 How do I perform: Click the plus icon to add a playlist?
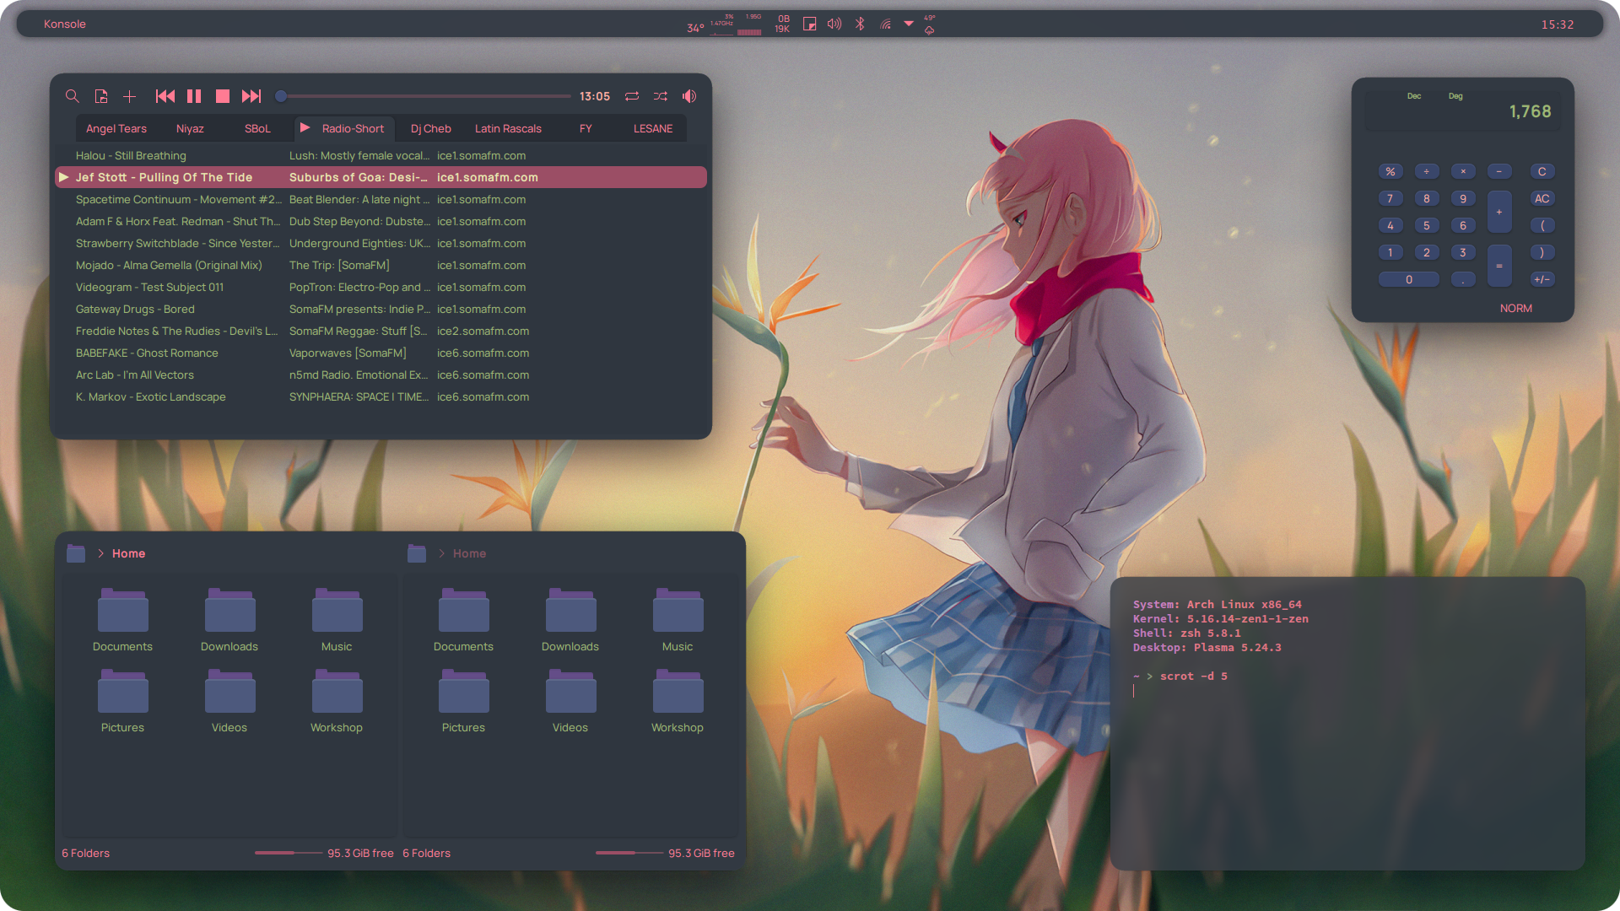click(129, 96)
